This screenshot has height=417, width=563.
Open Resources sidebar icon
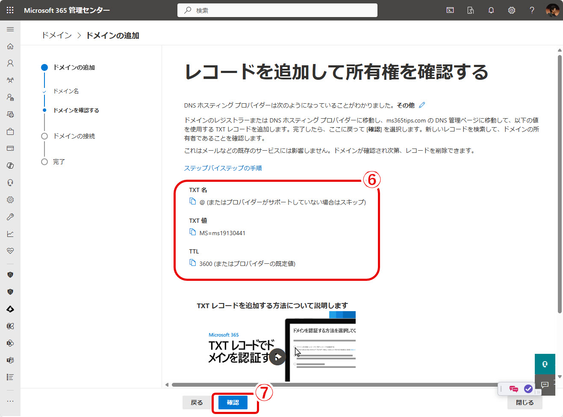(x=10, y=114)
